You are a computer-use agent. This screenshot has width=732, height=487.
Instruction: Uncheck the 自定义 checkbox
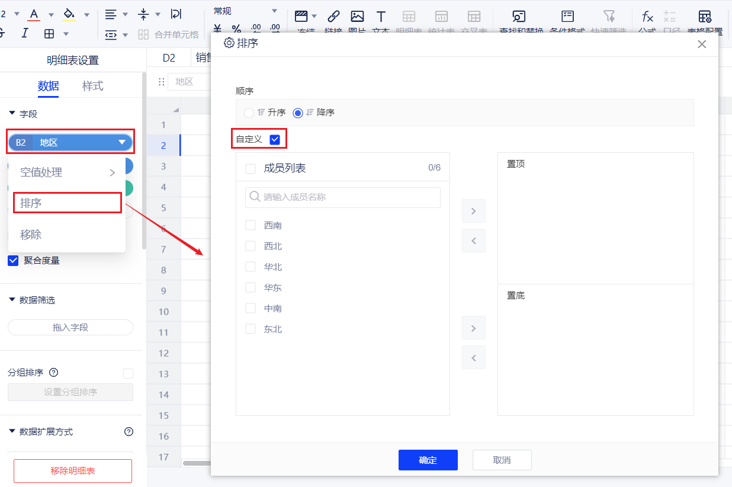pyautogui.click(x=275, y=139)
